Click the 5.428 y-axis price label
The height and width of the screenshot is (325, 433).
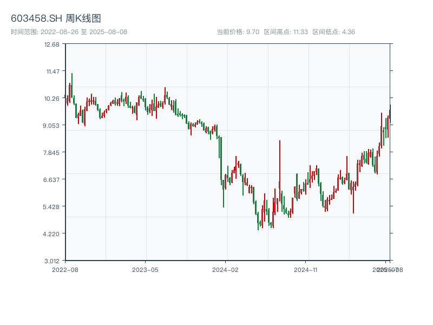52,206
